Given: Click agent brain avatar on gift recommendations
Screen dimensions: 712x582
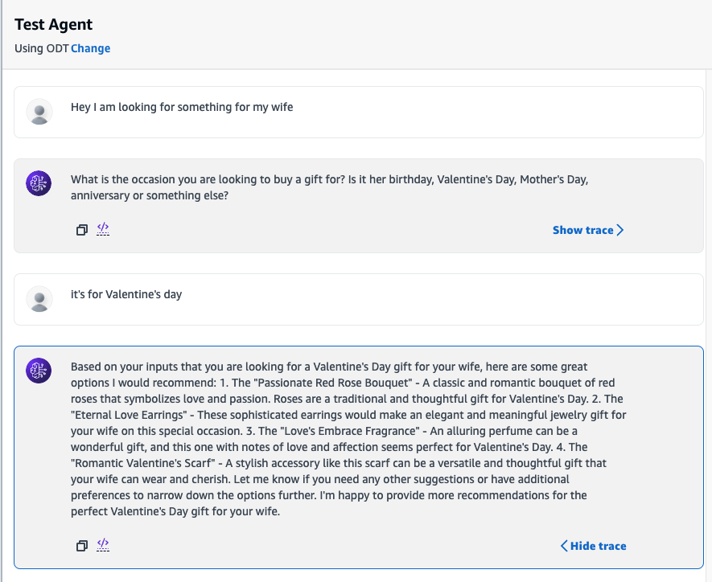Looking at the screenshot, I should click(x=39, y=370).
